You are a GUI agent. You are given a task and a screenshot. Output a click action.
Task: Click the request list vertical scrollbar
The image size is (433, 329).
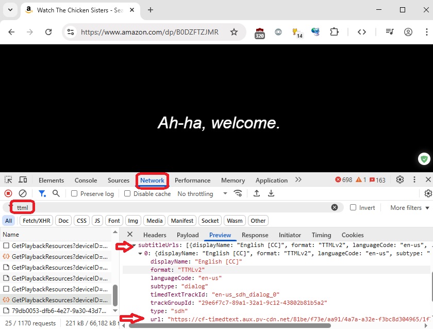[115, 295]
